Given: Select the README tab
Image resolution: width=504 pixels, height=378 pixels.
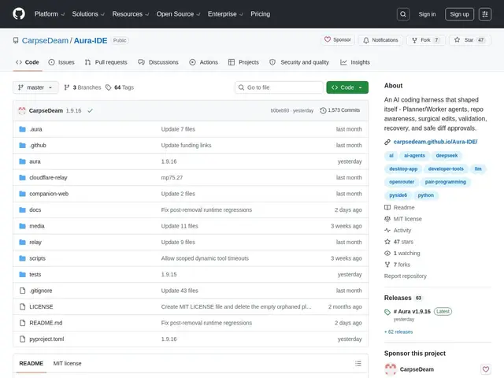Looking at the screenshot, I should tap(31, 364).
